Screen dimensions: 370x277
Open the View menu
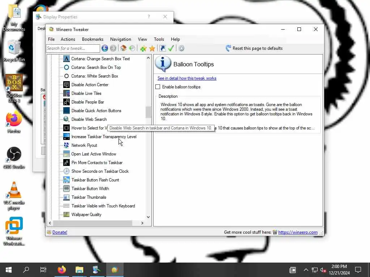click(142, 39)
